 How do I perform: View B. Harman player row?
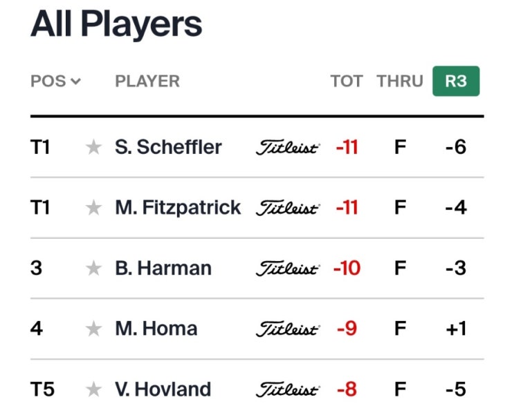click(x=257, y=269)
